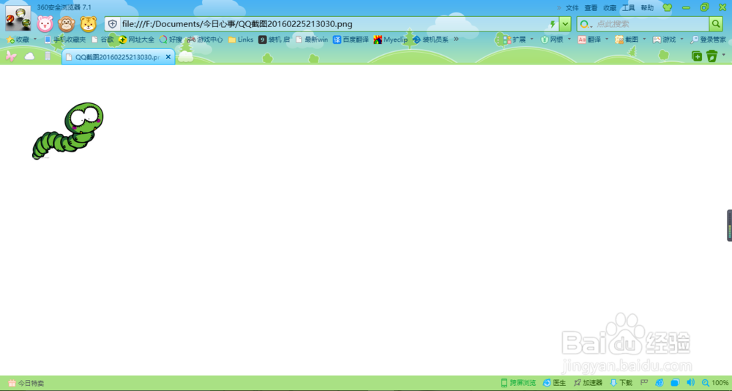Open the dropdown arrow beside 扩展
The image size is (732, 391).
point(531,40)
